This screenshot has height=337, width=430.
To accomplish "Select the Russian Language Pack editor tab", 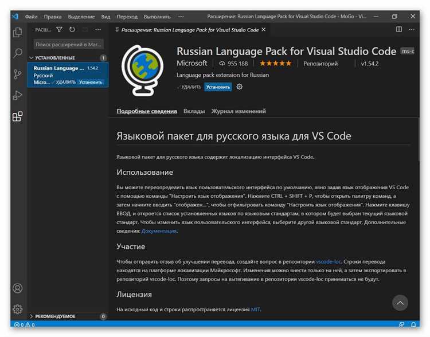I will click(190, 30).
